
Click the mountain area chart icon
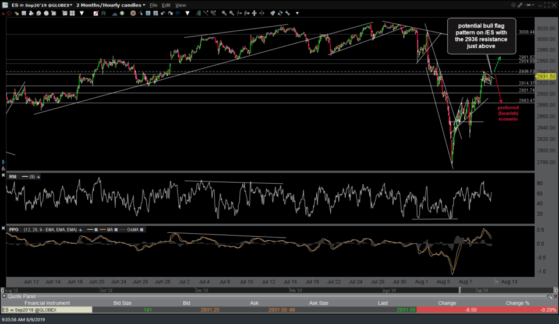click(115, 13)
